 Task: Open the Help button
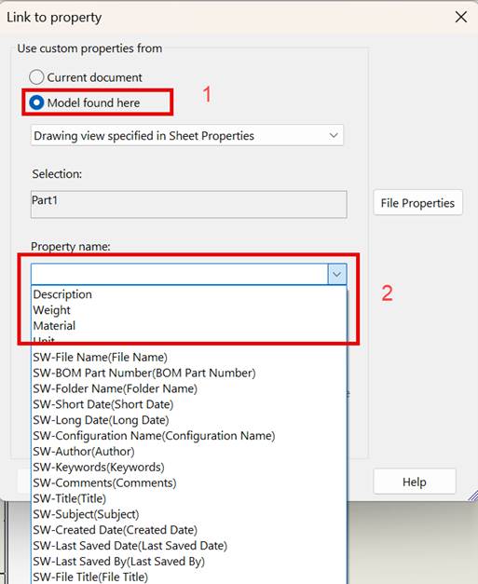pyautogui.click(x=415, y=482)
